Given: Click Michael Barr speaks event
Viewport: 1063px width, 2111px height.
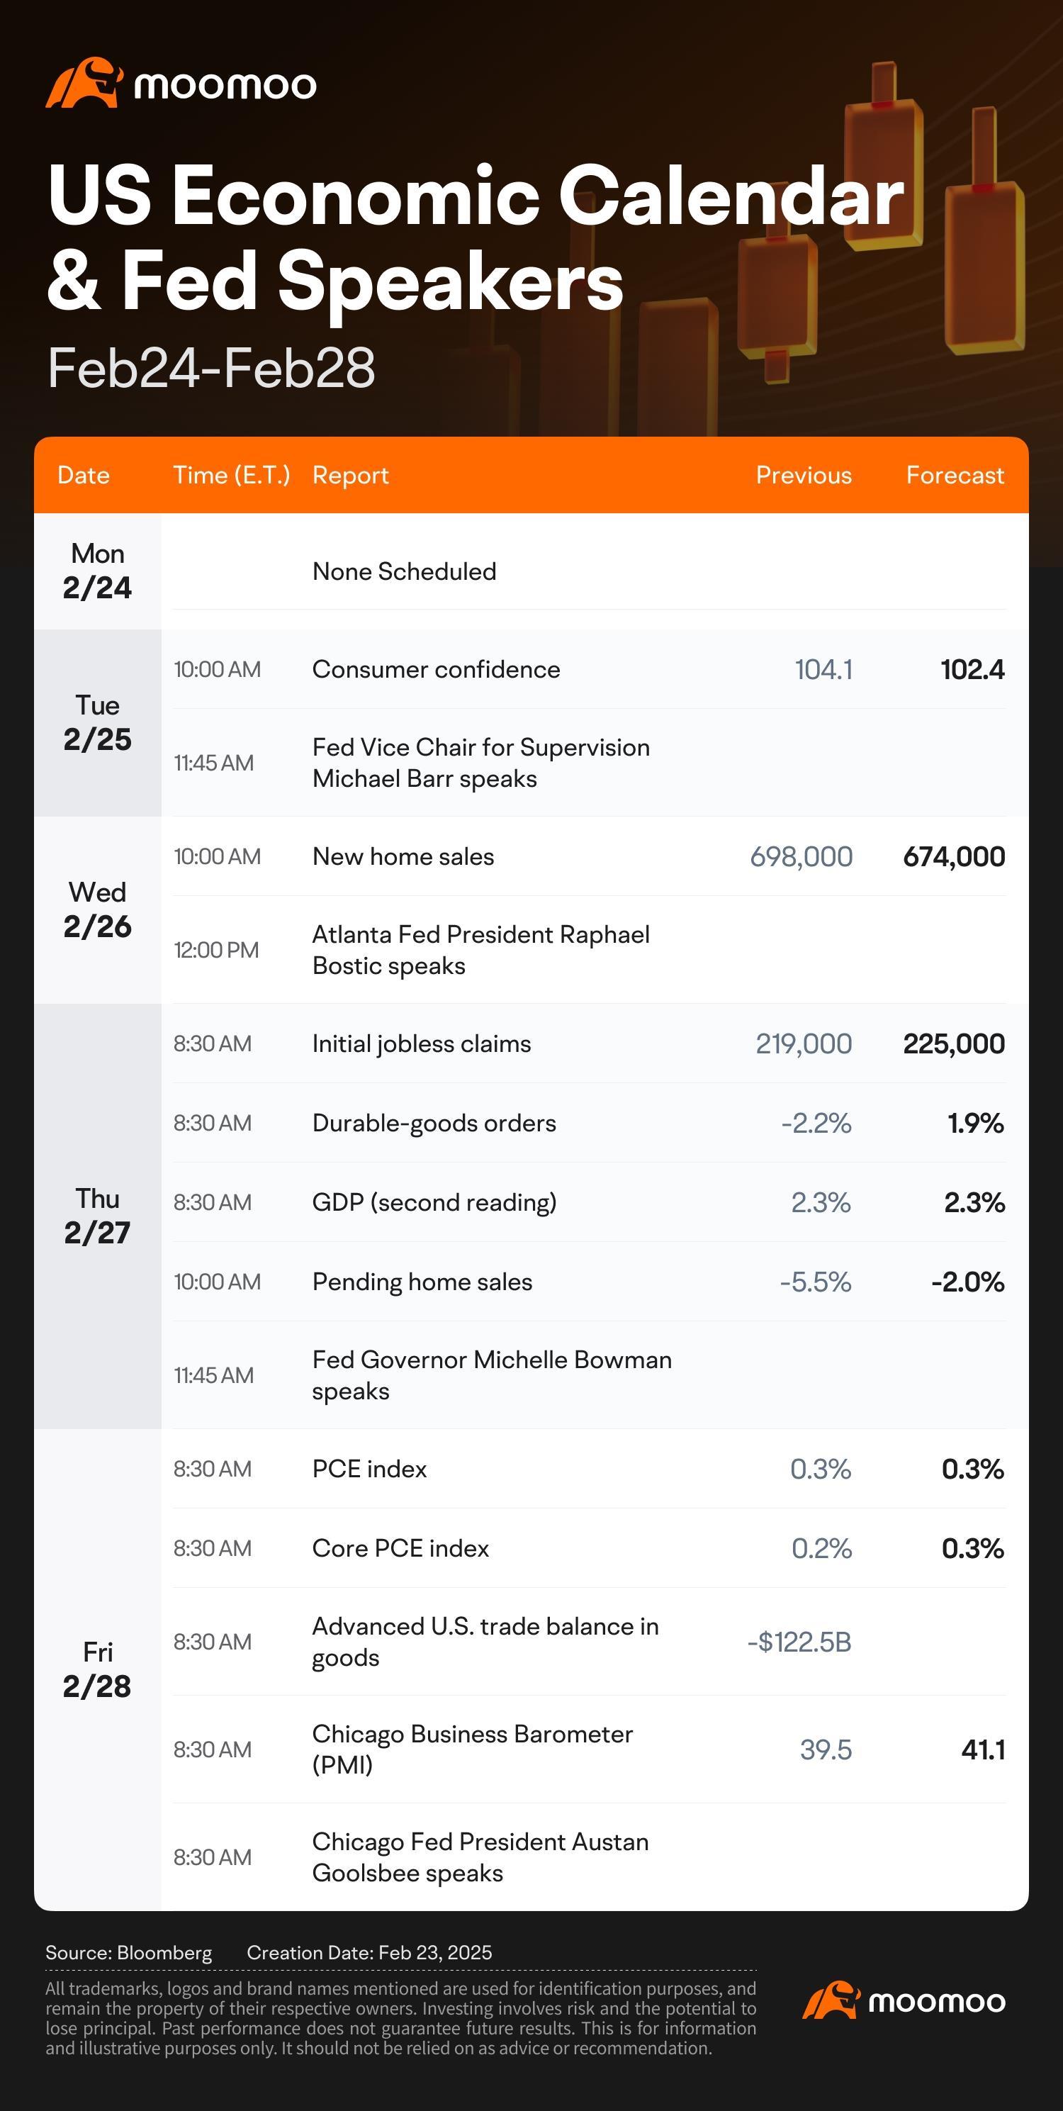Looking at the screenshot, I should [480, 763].
